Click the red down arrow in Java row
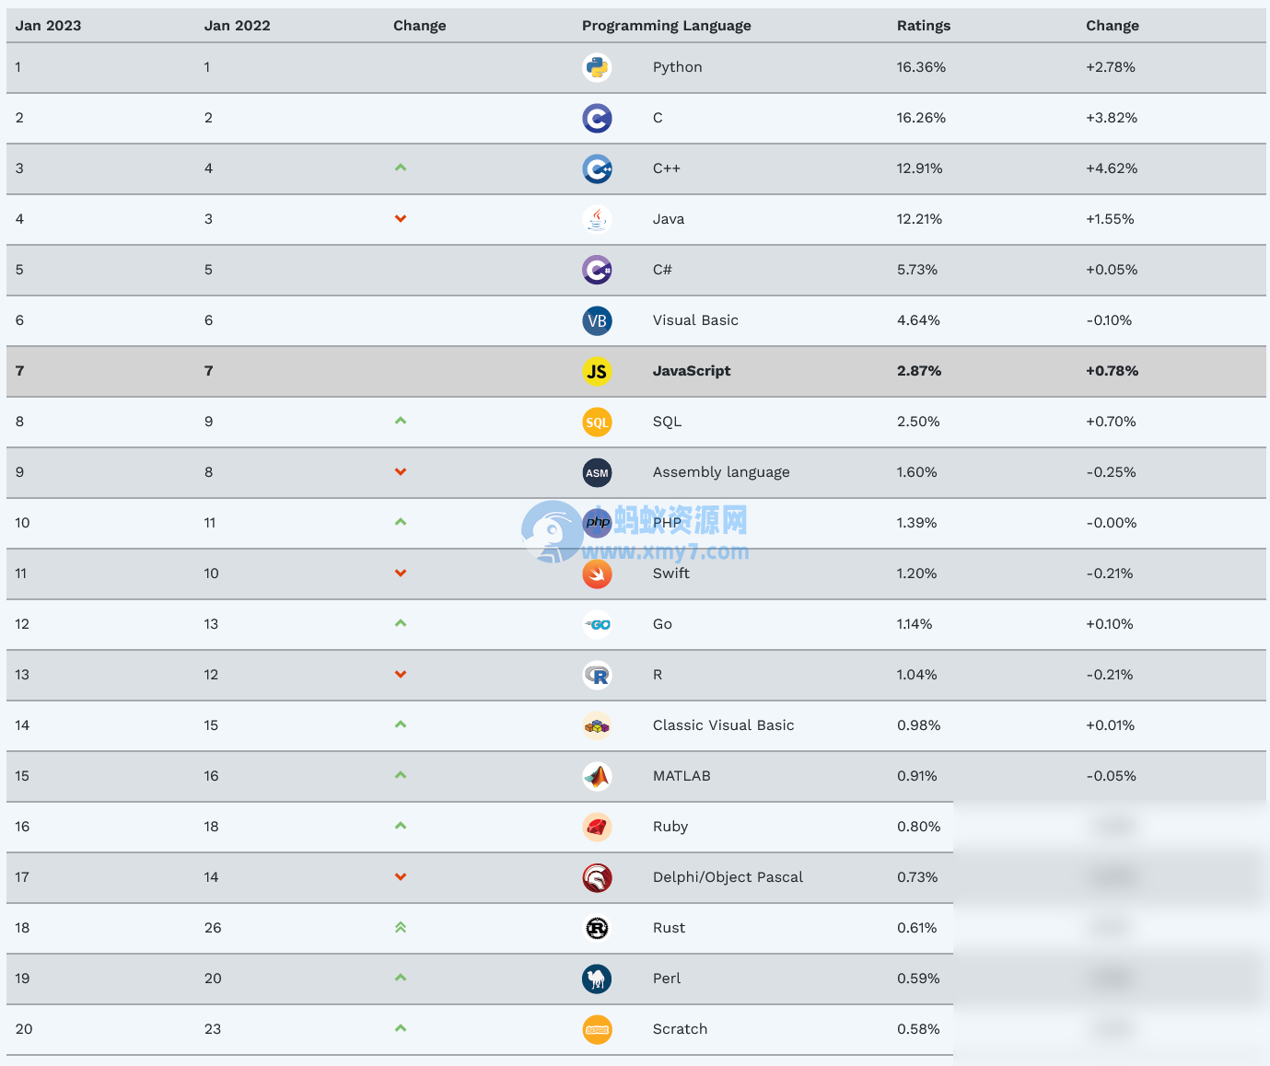The width and height of the screenshot is (1270, 1066). (401, 218)
